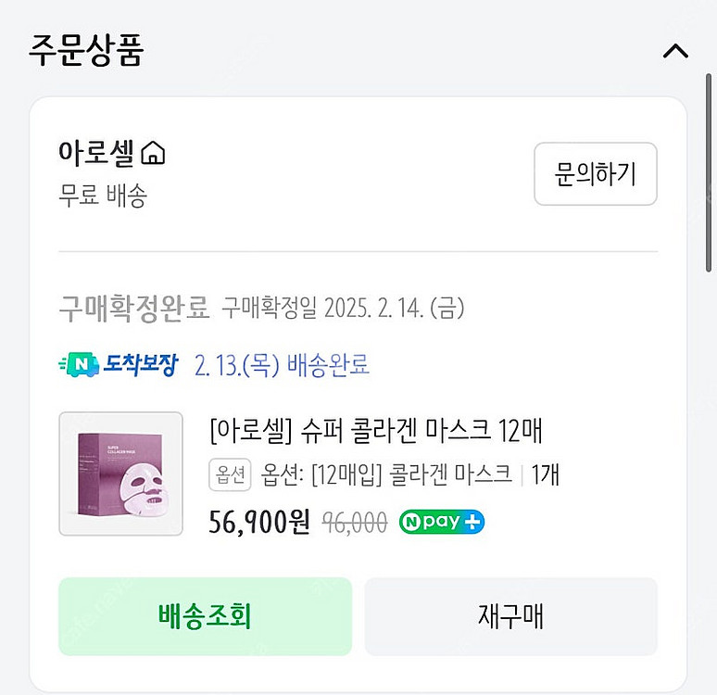
Task: Open the 아로셀 store name link
Action: click(96, 152)
